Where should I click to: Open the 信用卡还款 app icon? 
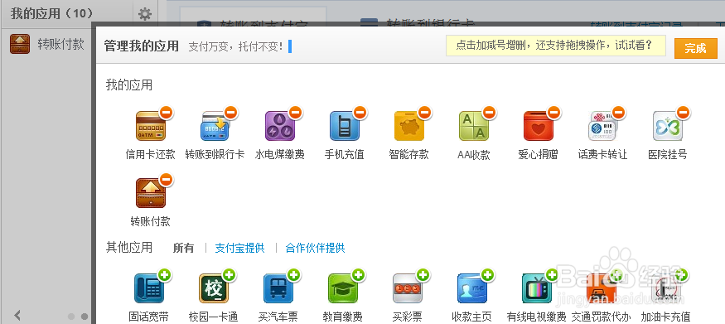pos(150,126)
